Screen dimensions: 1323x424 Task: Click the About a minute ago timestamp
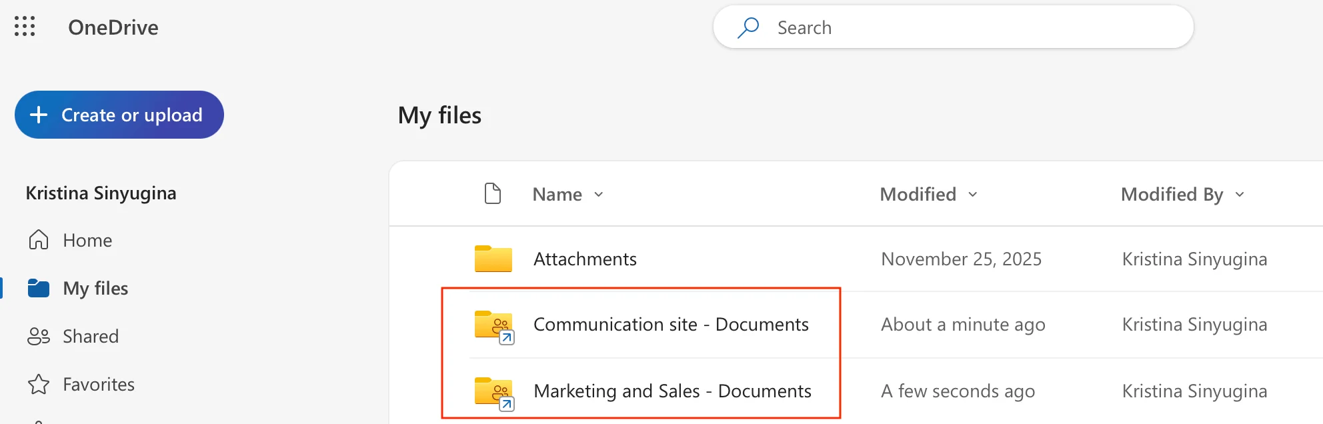coord(963,324)
